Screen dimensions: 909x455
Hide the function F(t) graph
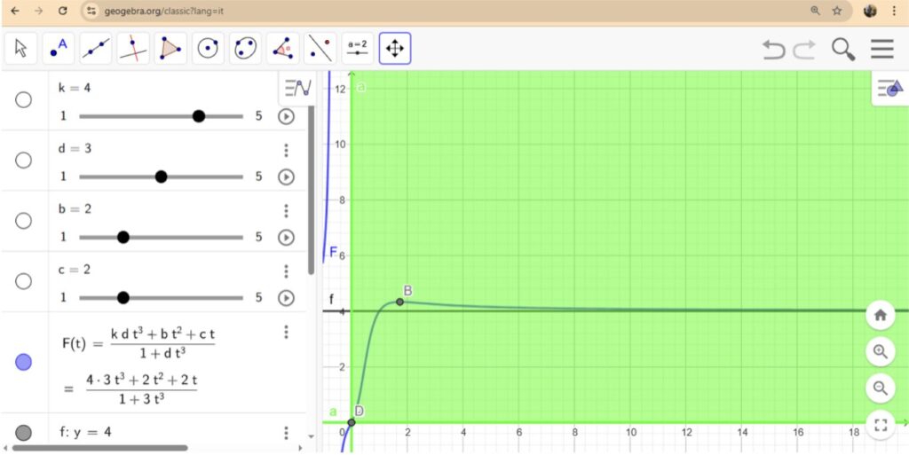tap(24, 362)
